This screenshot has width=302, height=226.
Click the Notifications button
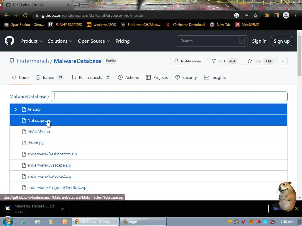pos(188,61)
